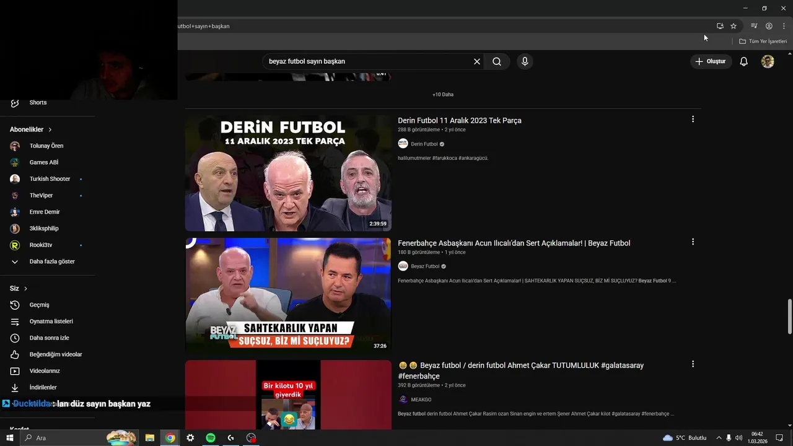Open the Siz section header
This screenshot has height=446, width=793.
point(19,289)
